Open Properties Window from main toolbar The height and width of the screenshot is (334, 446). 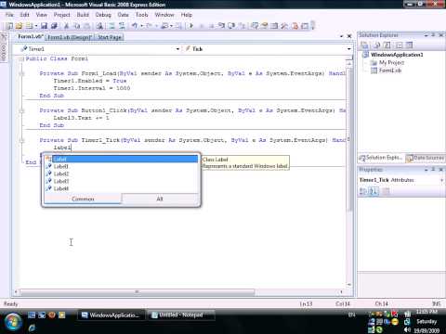point(265,26)
